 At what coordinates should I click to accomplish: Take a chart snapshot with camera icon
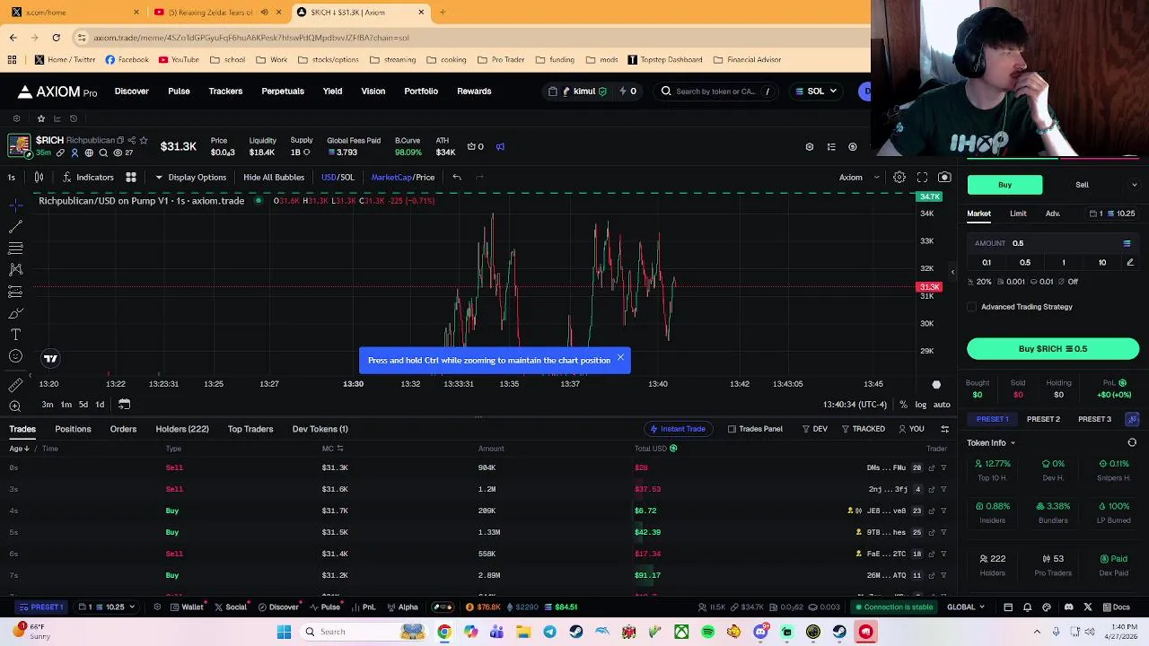pos(944,177)
